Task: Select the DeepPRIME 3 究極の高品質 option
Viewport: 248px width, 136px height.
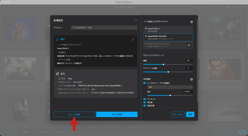Action: pyautogui.click(x=168, y=30)
